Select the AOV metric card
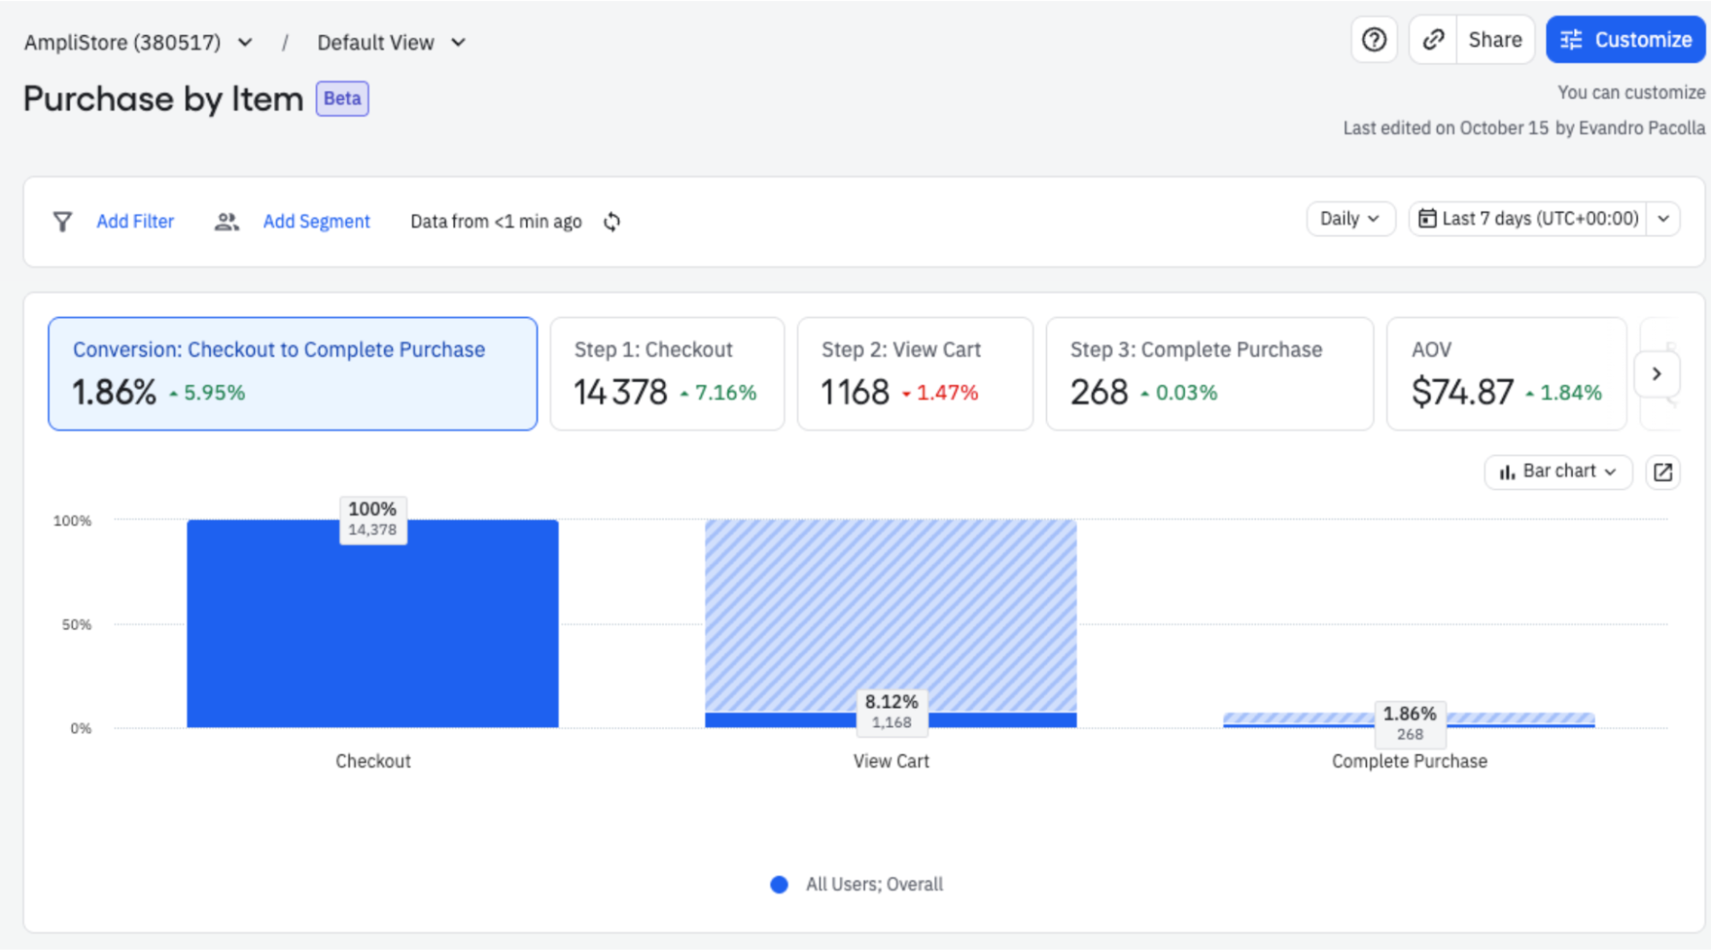The width and height of the screenshot is (1711, 950). pos(1506,374)
